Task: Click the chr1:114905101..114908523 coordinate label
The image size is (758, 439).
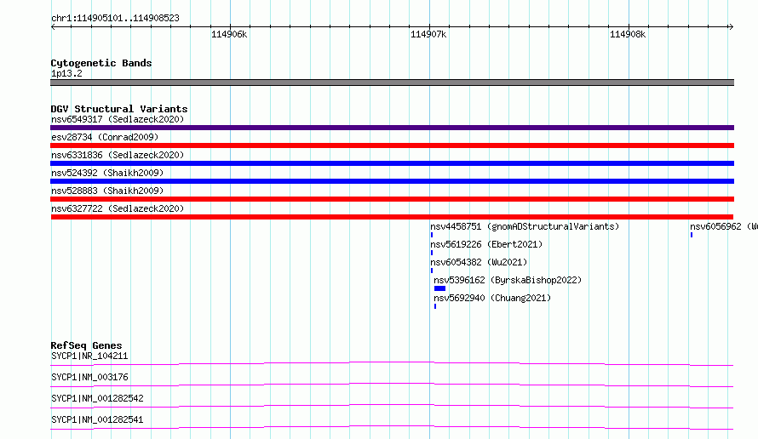Action: (x=115, y=19)
